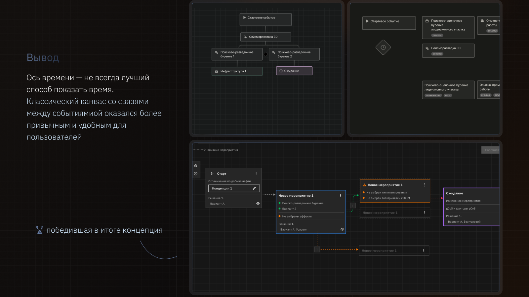
Task: Click the play icon of Стартовое событие in the top-left canvas
Action: [245, 18]
